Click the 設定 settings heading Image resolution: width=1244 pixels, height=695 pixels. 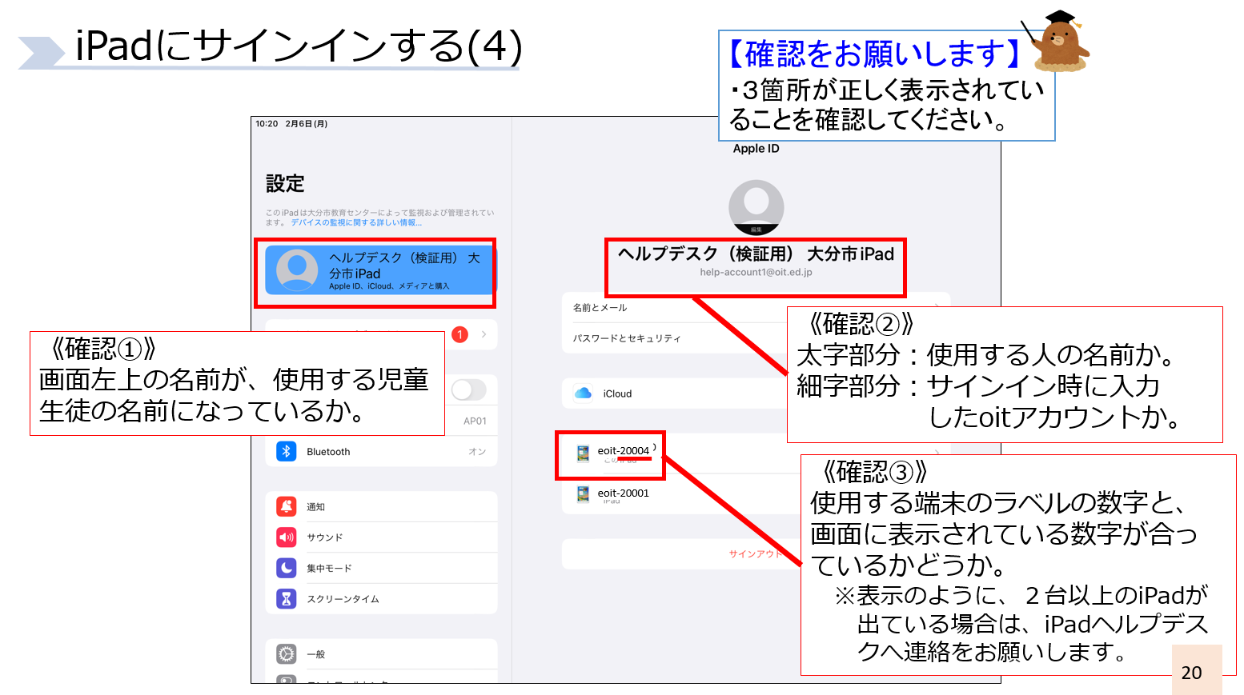click(x=285, y=183)
